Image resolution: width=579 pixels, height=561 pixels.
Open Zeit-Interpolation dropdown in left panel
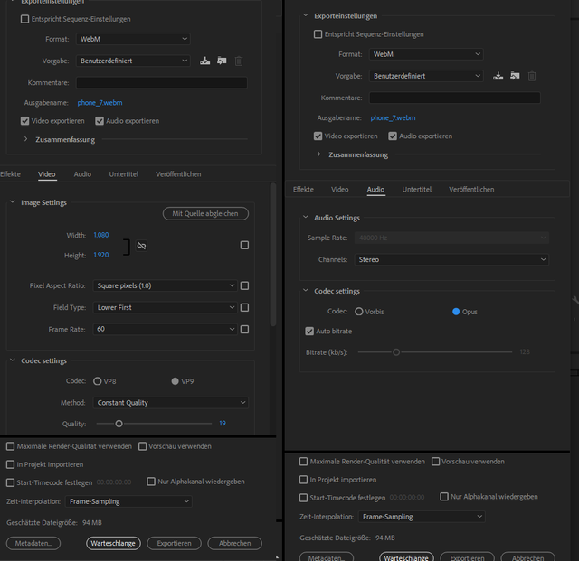click(x=128, y=501)
